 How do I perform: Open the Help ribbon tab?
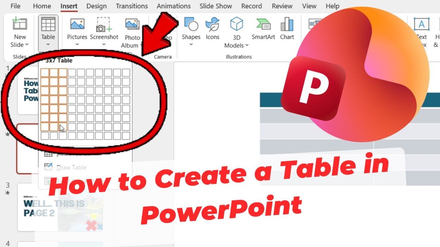[x=332, y=6]
